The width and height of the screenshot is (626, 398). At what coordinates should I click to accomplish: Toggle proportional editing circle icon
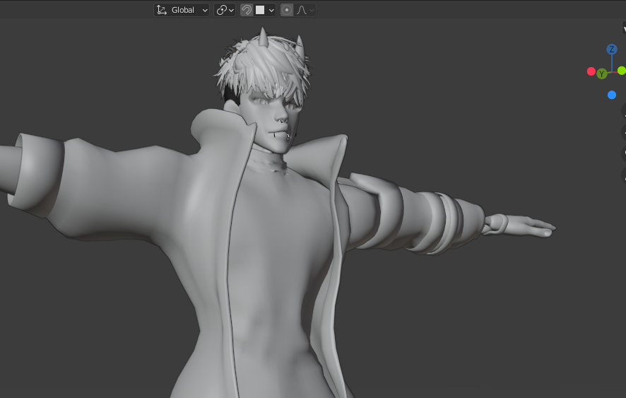(x=287, y=10)
